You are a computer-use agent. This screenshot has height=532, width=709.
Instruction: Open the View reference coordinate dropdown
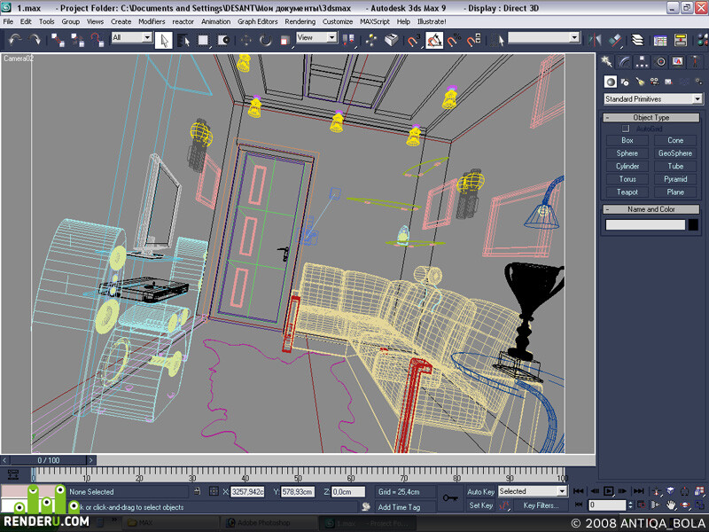point(316,37)
